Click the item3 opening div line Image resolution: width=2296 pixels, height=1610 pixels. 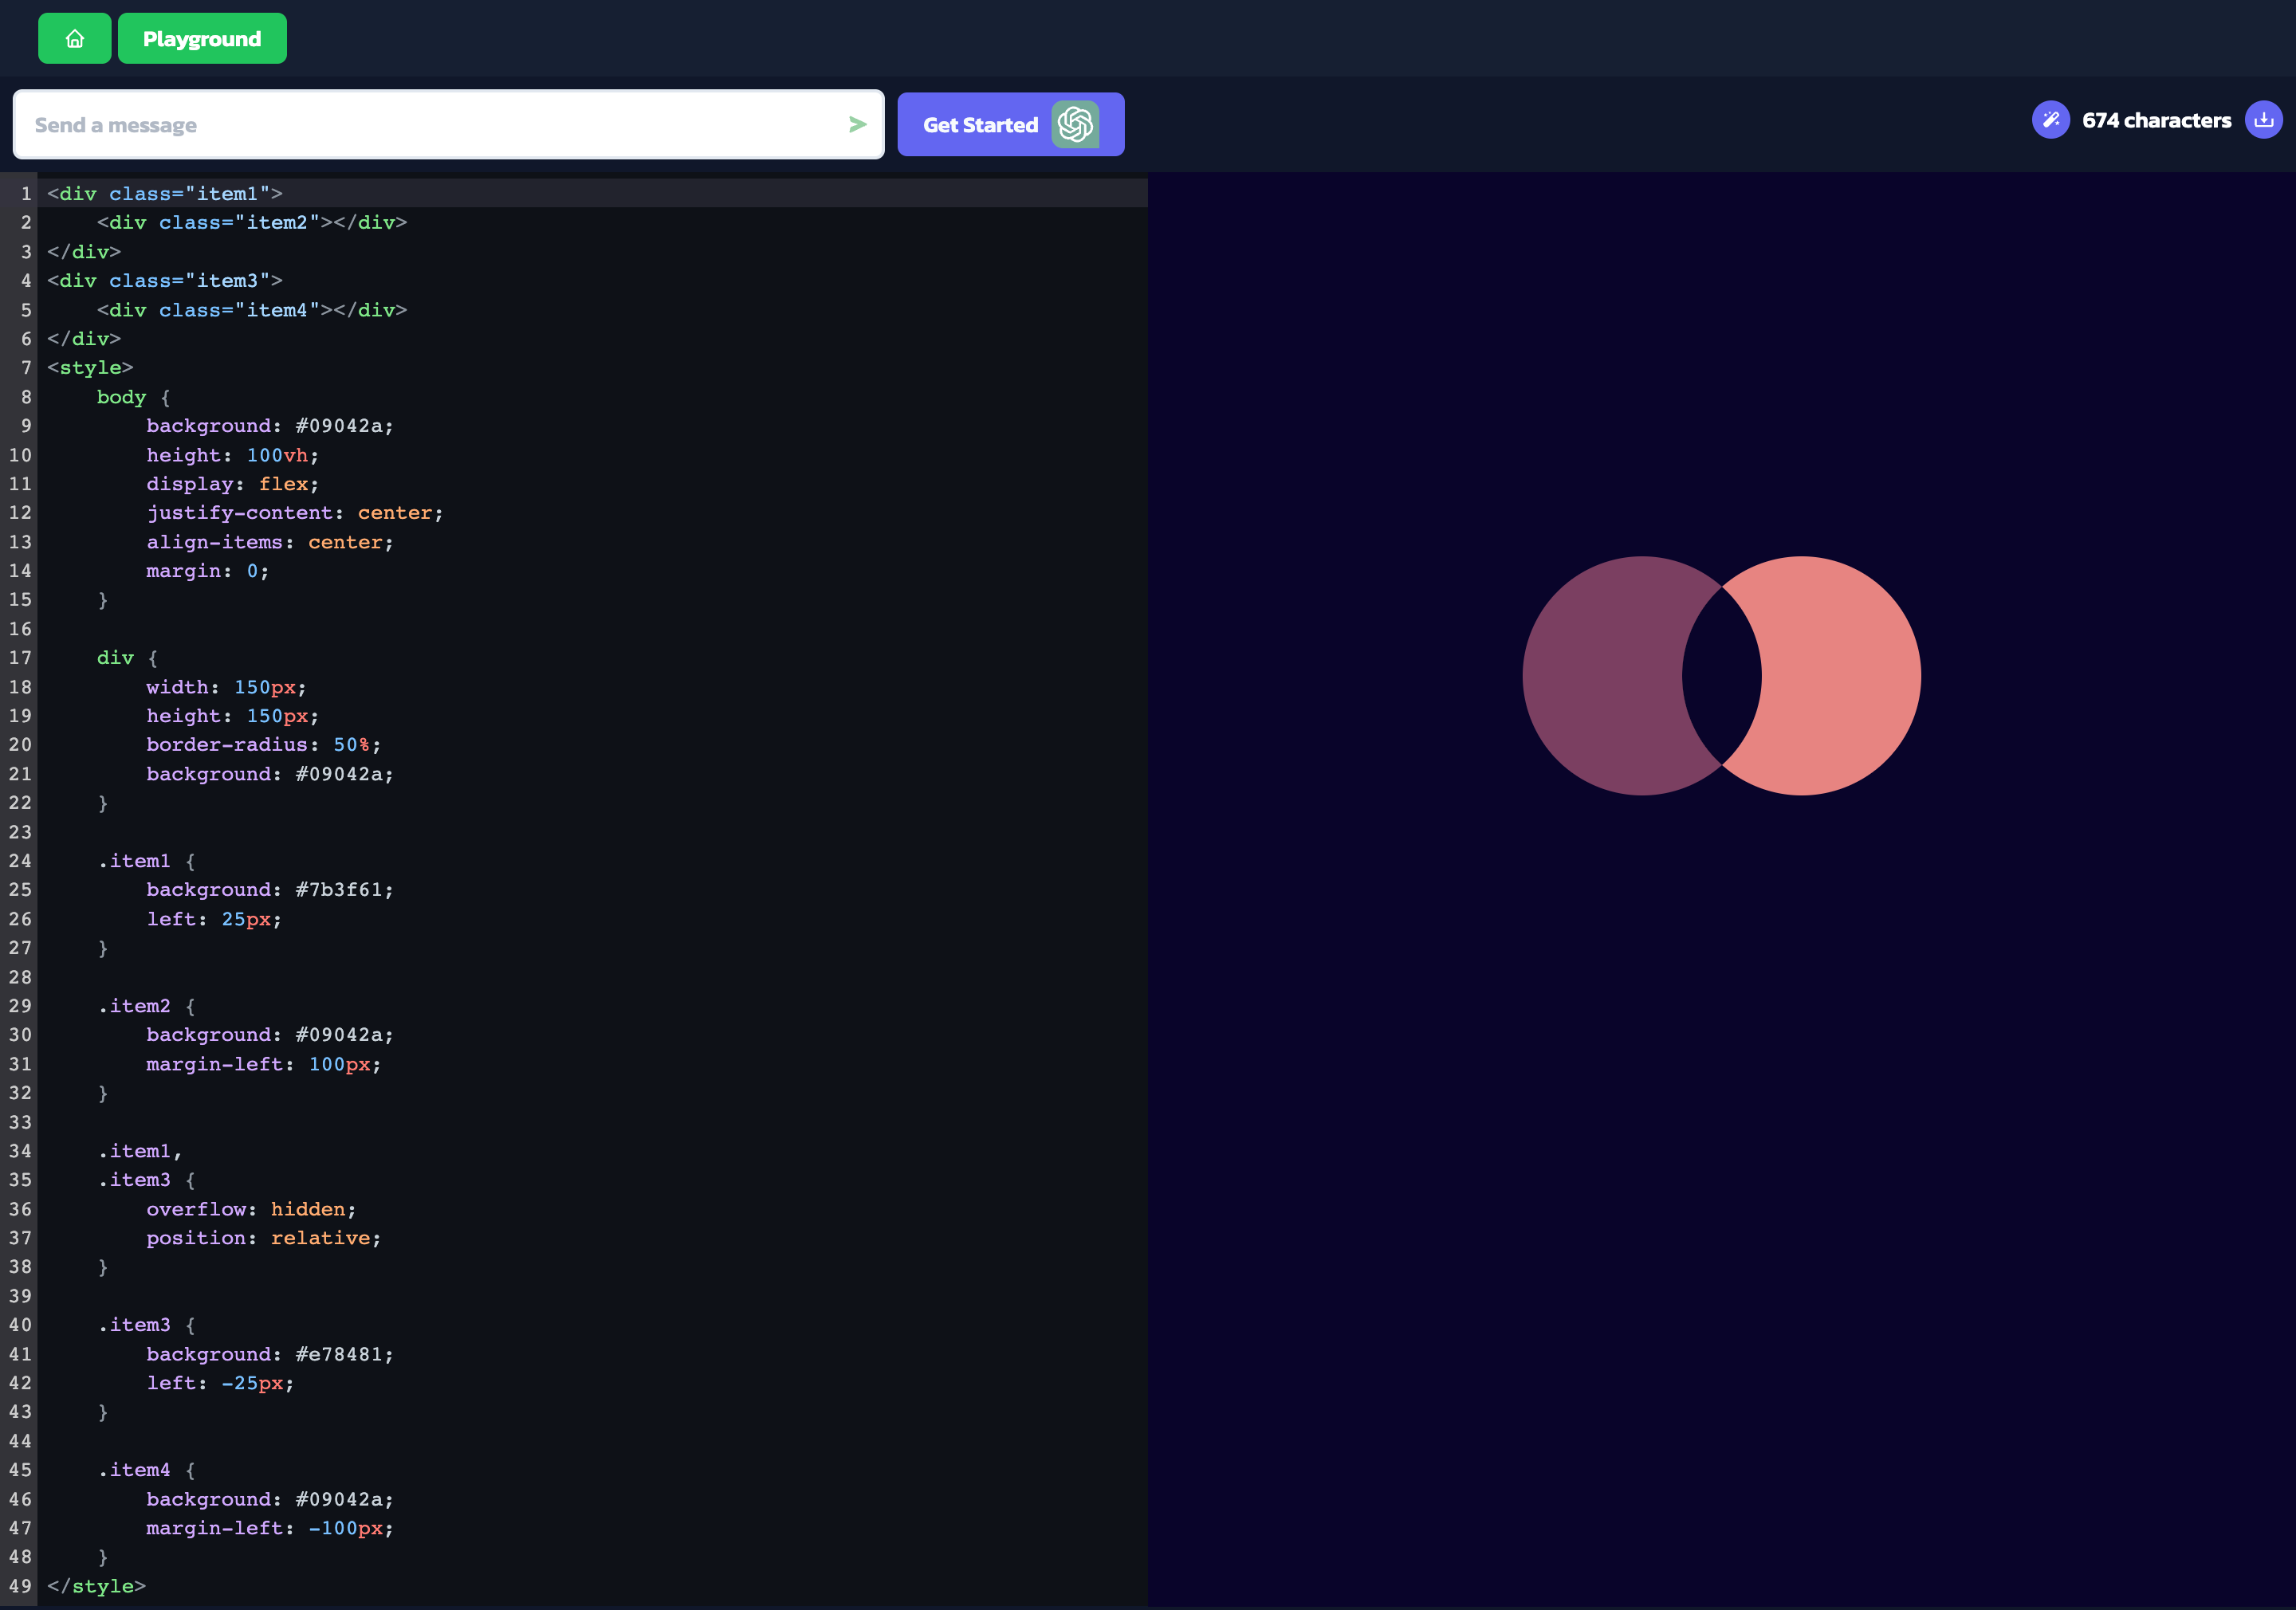(x=165, y=280)
